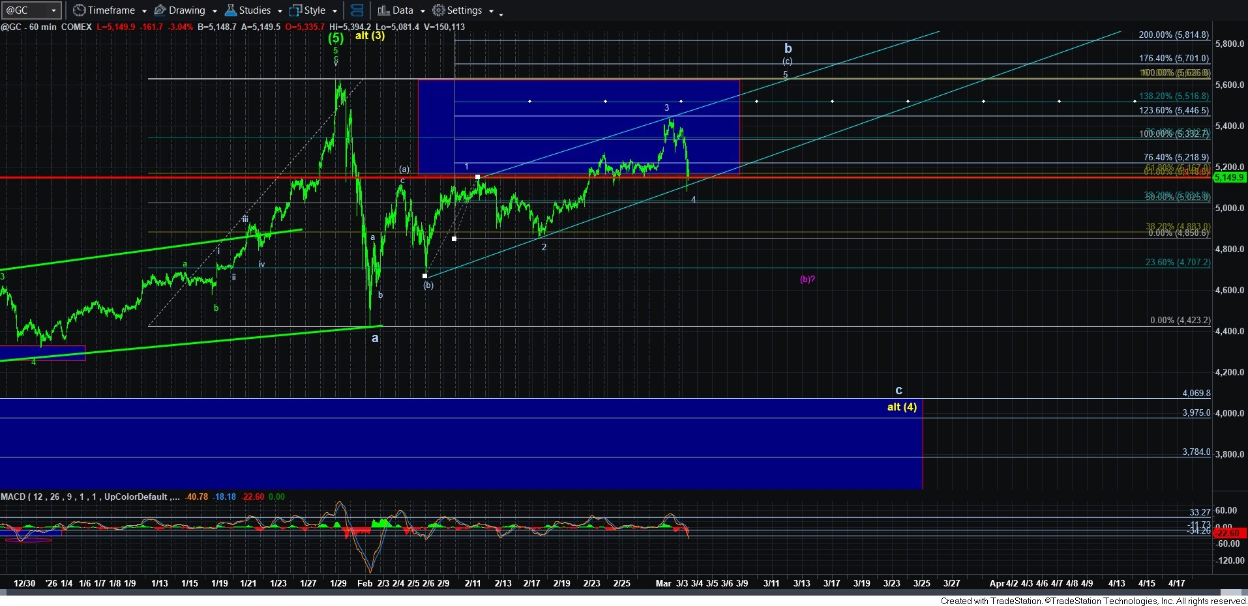Click the green current price tag 5,149.9

tap(1229, 177)
